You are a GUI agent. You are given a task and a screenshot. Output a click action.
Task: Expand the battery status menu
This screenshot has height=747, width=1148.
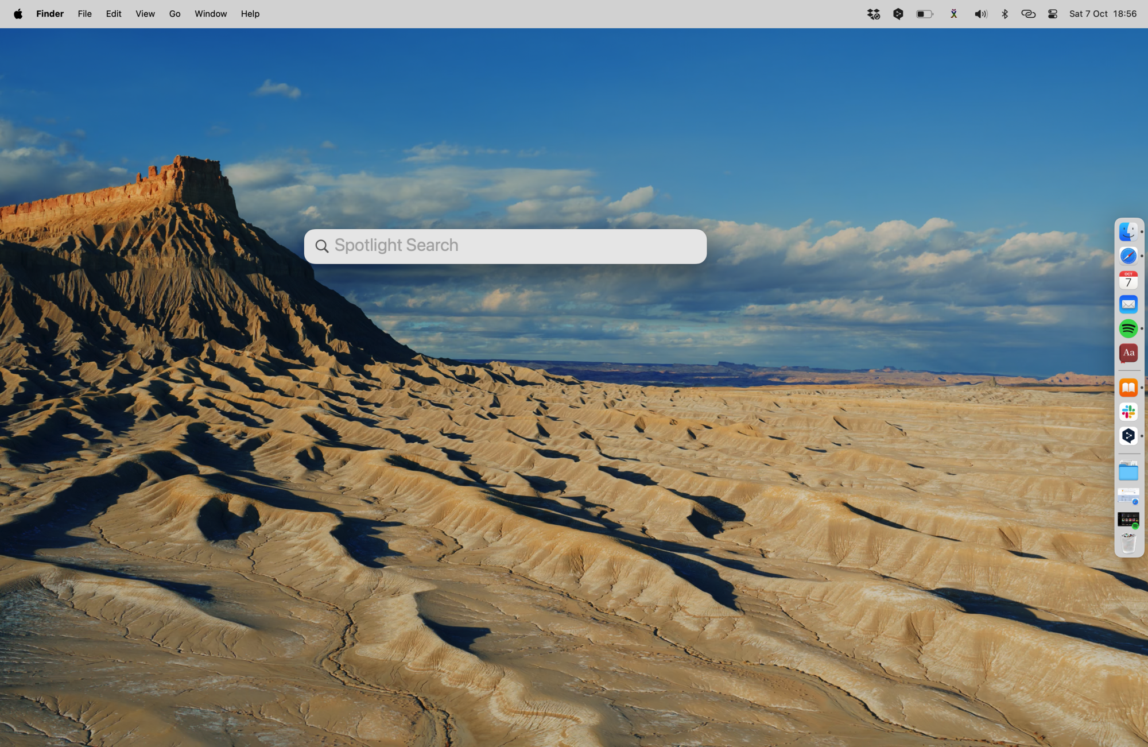924,14
